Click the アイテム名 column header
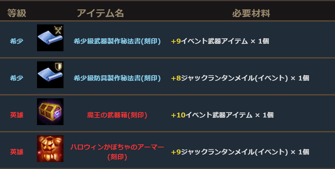The height and width of the screenshot is (169, 335). point(100,13)
